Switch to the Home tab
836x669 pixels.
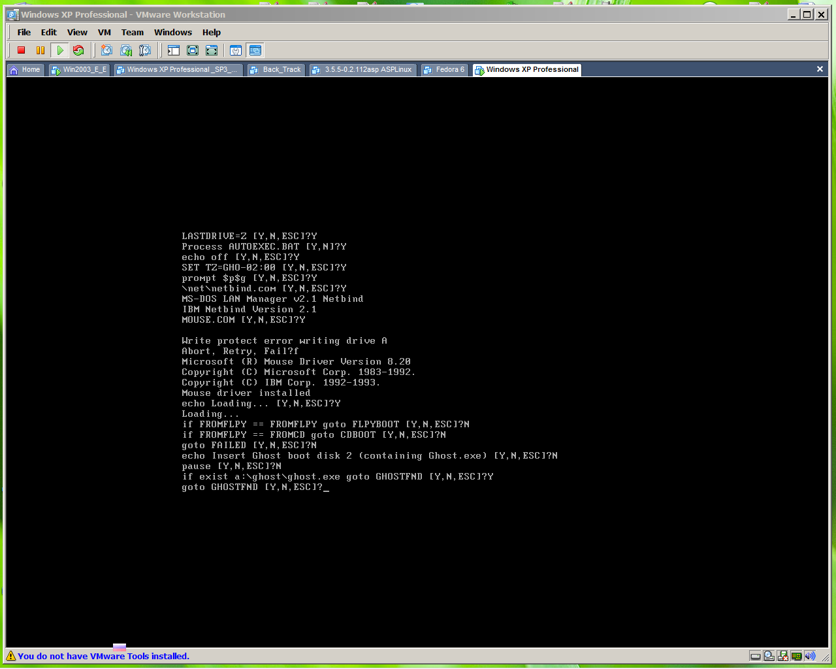coord(25,70)
